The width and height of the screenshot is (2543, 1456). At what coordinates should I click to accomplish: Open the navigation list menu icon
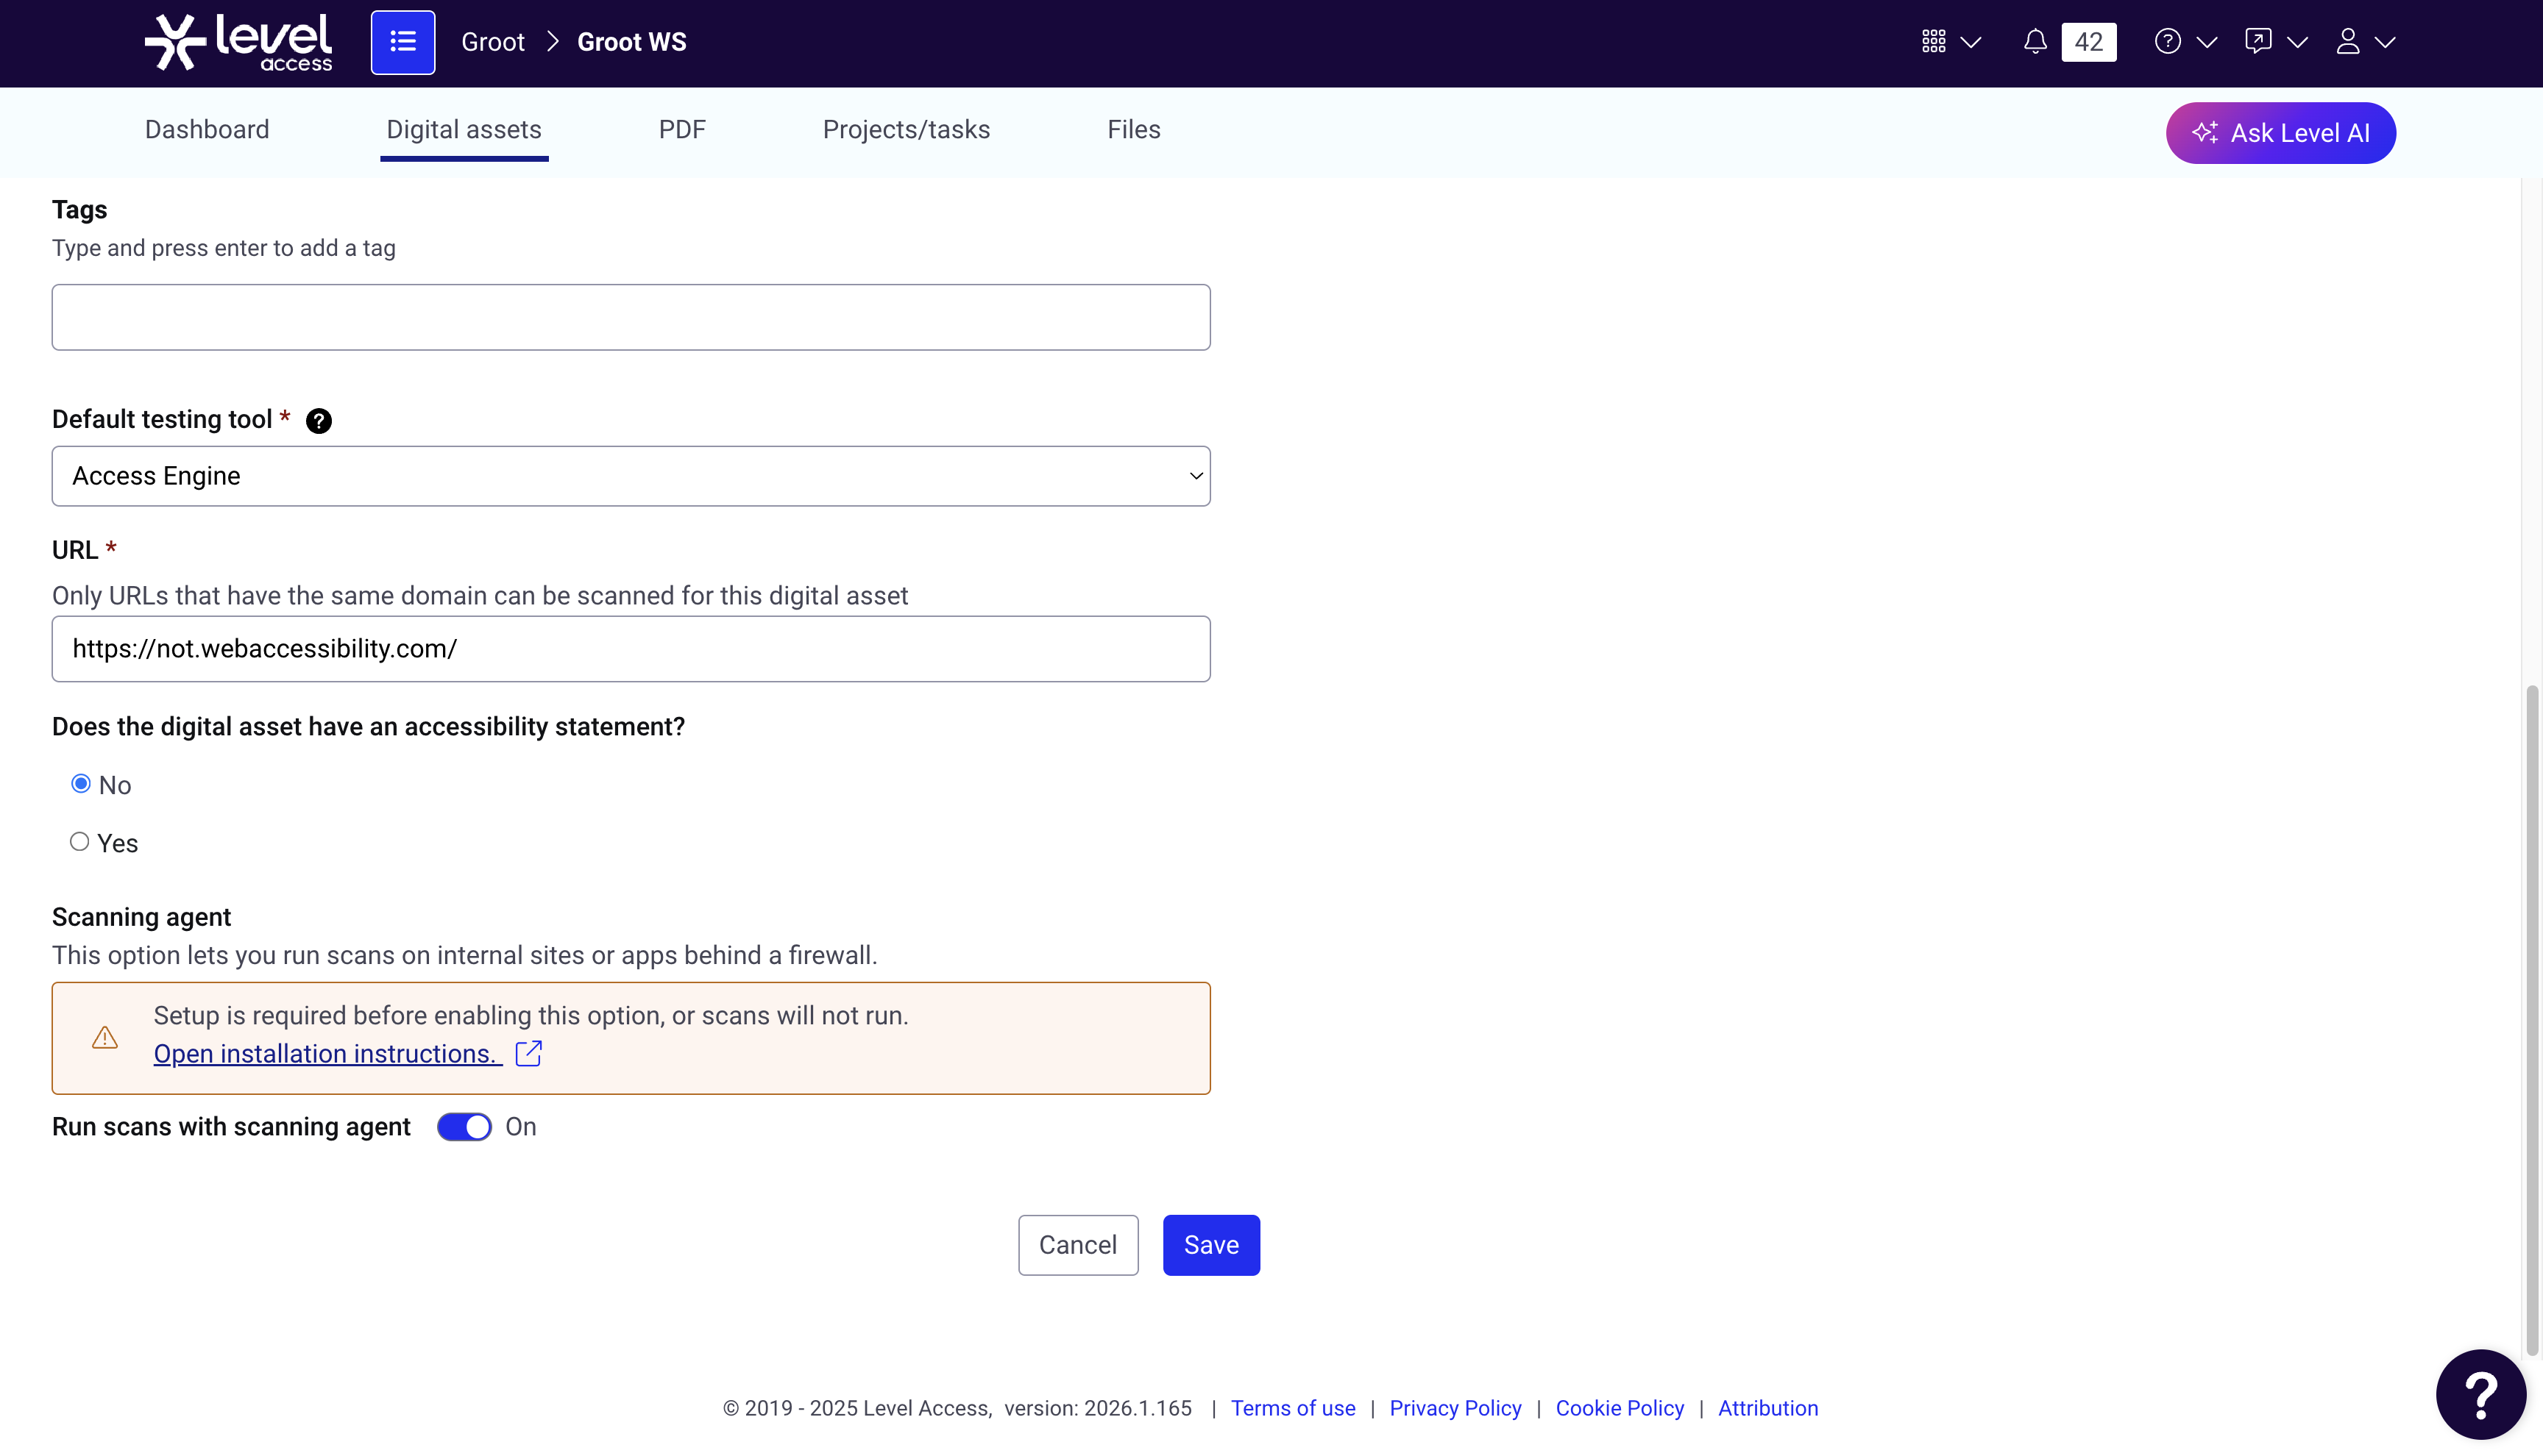tap(403, 42)
